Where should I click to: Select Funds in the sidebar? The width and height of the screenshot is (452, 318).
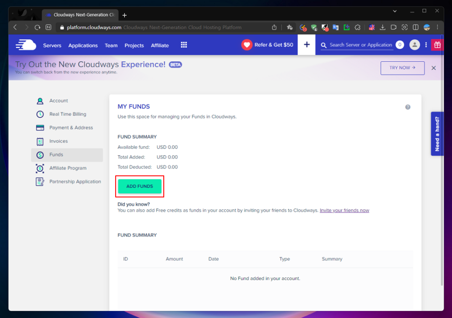click(x=67, y=155)
